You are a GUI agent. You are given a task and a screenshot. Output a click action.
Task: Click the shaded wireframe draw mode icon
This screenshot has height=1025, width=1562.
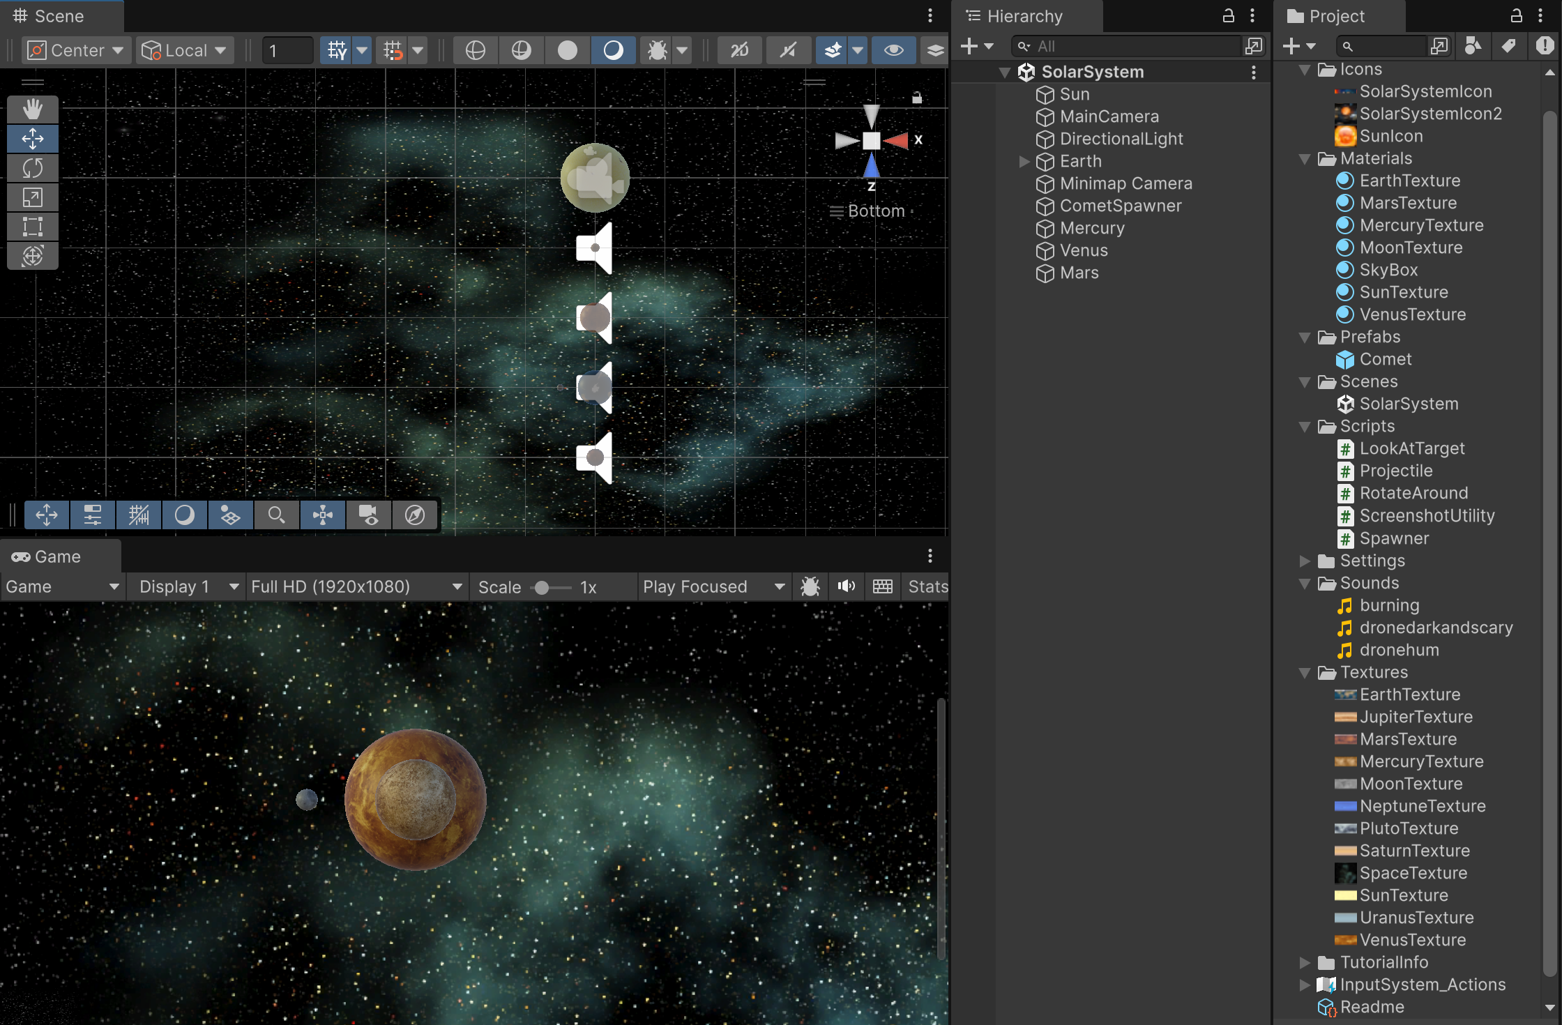click(521, 50)
